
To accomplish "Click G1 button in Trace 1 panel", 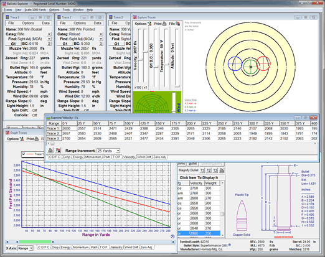I will pyautogui.click(x=13, y=44).
